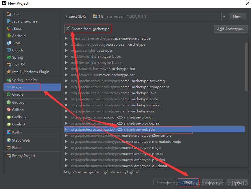Select the Kotlin K icon
This screenshot has width=251, height=189.
coord(9,132)
